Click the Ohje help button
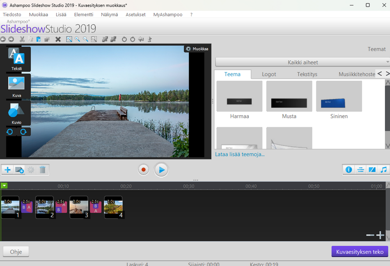This screenshot has width=390, height=266. (16, 252)
